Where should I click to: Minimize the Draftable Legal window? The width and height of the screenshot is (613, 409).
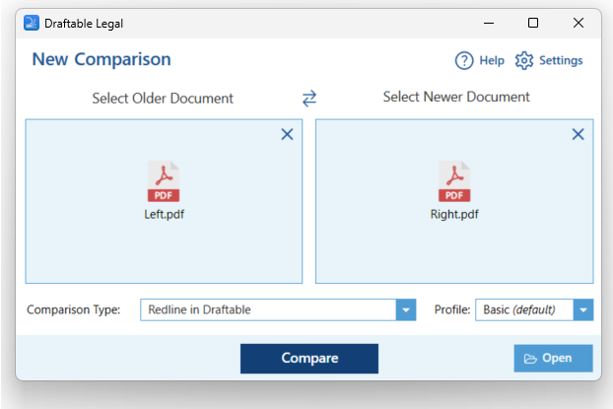pos(489,23)
